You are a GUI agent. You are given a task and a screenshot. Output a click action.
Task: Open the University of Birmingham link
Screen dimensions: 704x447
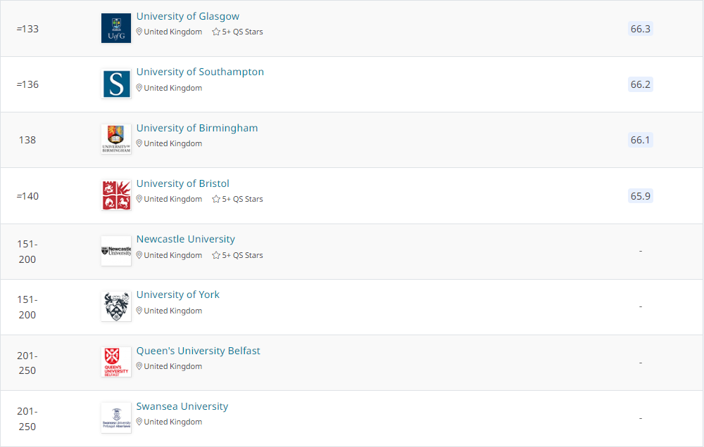tap(197, 128)
